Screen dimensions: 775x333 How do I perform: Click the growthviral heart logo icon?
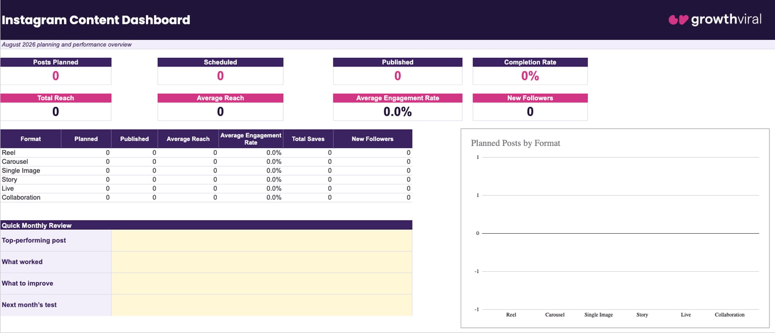[678, 20]
